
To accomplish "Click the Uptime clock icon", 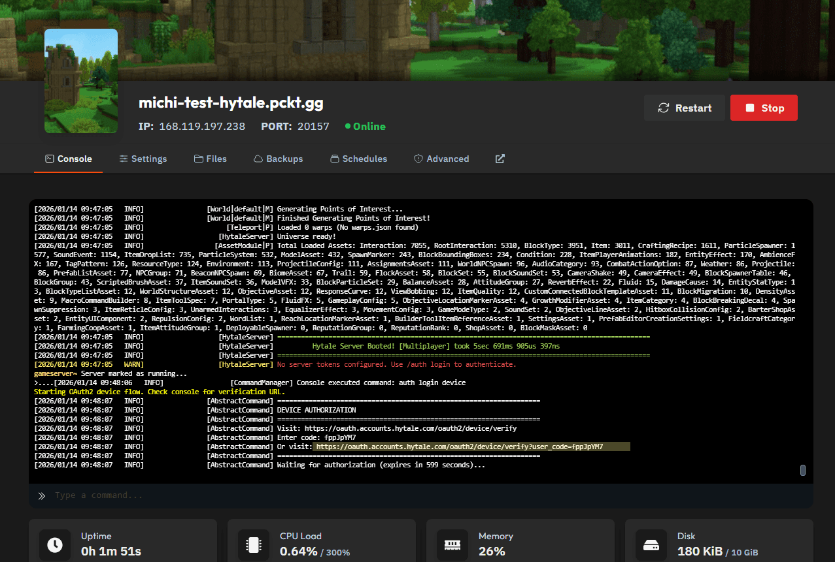I will (x=54, y=544).
